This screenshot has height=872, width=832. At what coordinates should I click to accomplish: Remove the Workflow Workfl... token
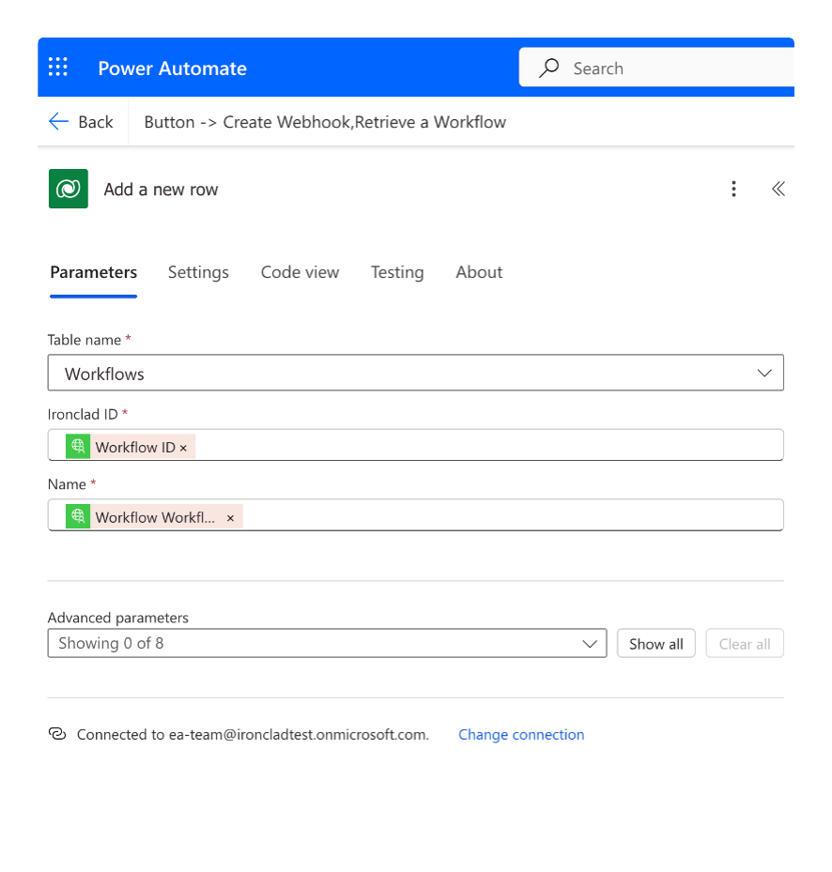point(230,518)
